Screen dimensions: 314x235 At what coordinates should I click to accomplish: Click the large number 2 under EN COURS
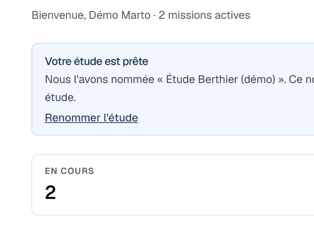pos(50,192)
